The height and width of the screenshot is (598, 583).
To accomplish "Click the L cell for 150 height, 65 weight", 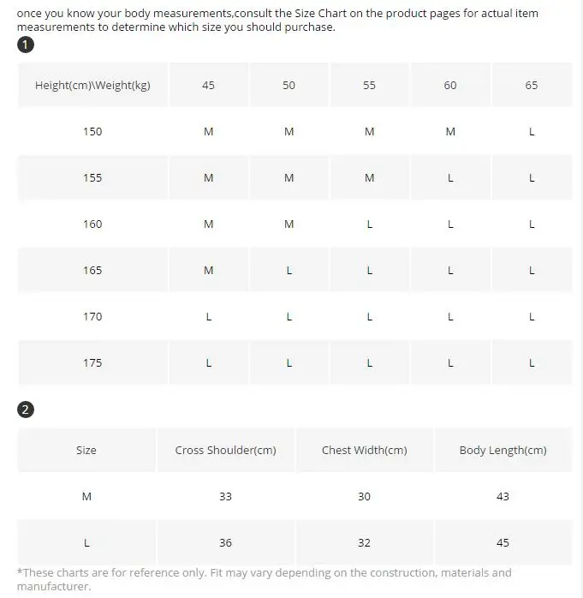I will 532,132.
